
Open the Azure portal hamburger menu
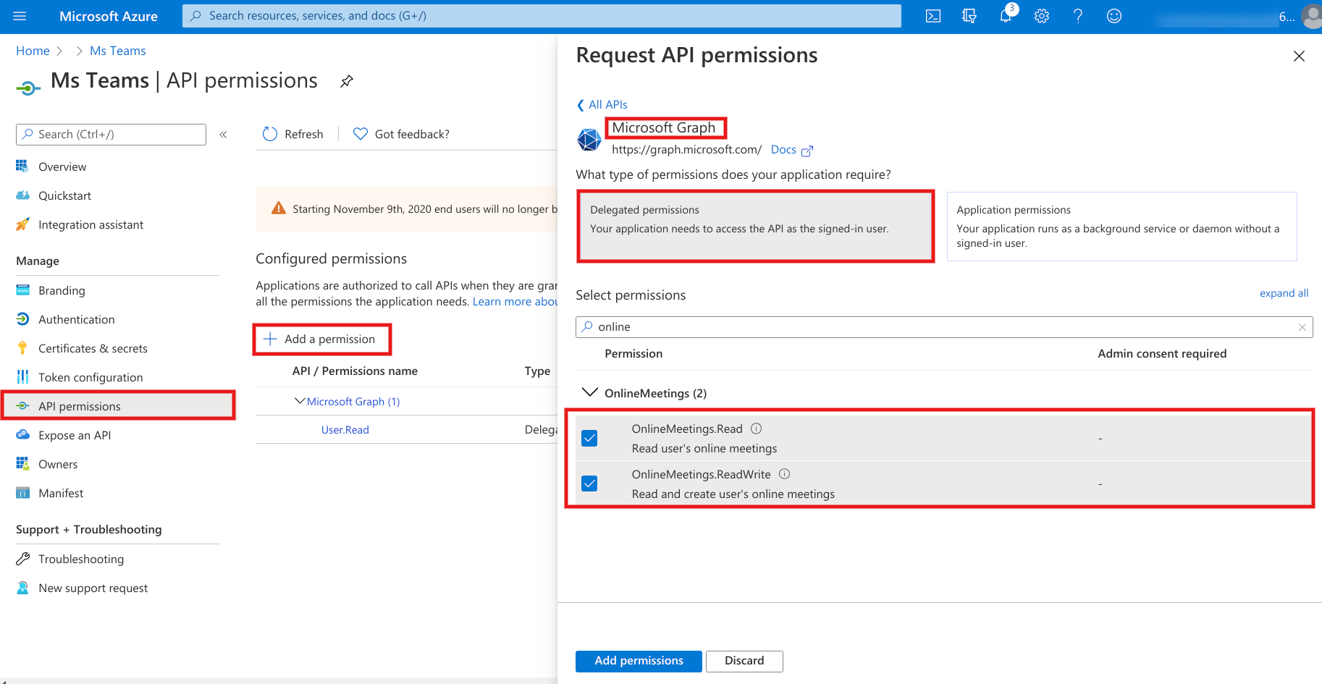coord(20,16)
